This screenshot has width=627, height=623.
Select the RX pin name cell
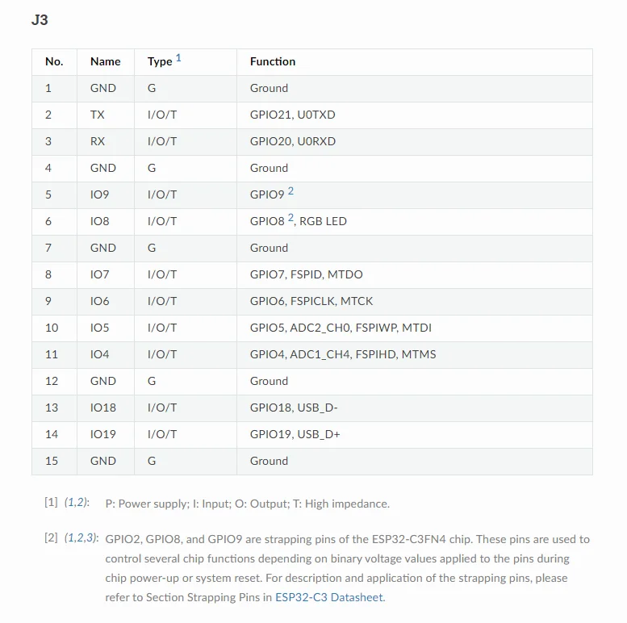tap(98, 141)
